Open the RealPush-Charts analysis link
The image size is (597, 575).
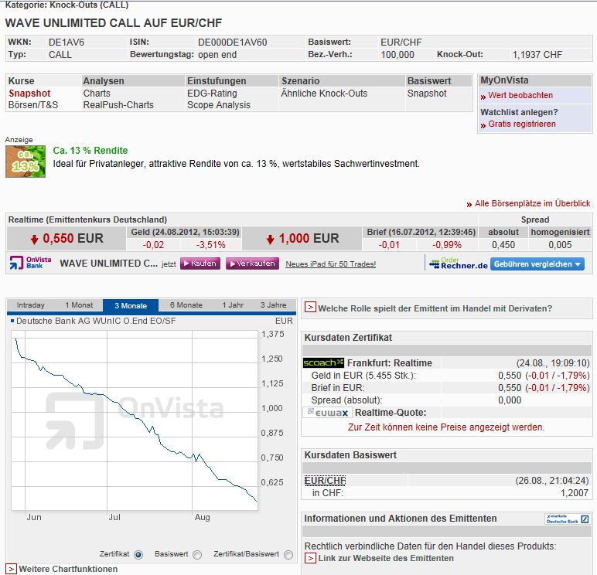pyautogui.click(x=118, y=105)
